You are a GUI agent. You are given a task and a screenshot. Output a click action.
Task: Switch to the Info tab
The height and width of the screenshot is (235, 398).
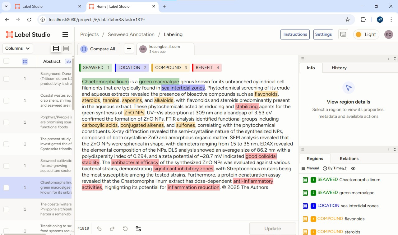point(311,68)
